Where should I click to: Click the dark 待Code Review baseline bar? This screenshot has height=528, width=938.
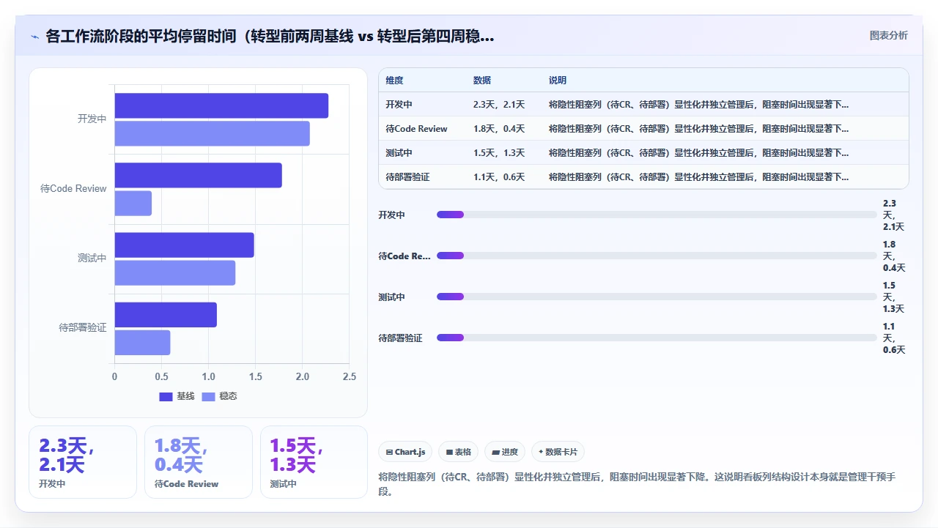pyautogui.click(x=198, y=175)
